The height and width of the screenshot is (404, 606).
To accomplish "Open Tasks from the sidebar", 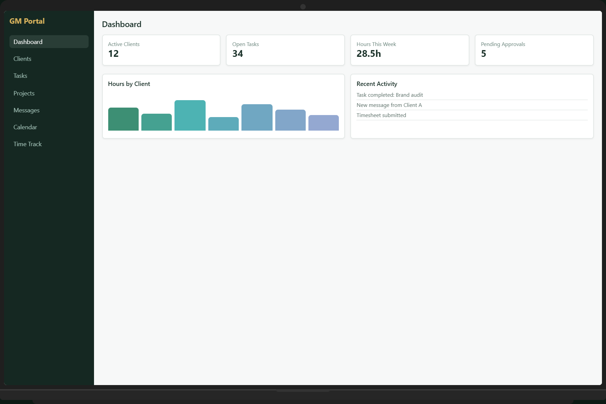I will [x=49, y=76].
